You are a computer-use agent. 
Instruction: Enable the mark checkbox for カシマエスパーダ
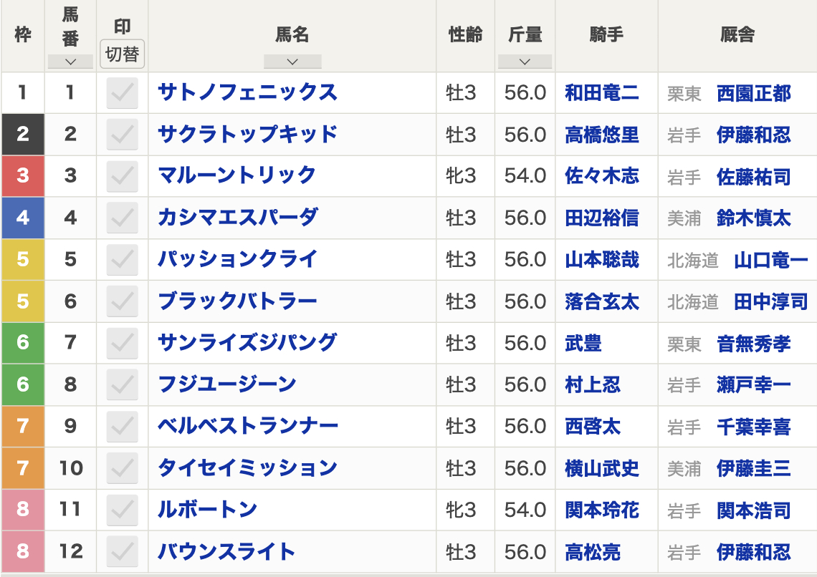pyautogui.click(x=122, y=218)
